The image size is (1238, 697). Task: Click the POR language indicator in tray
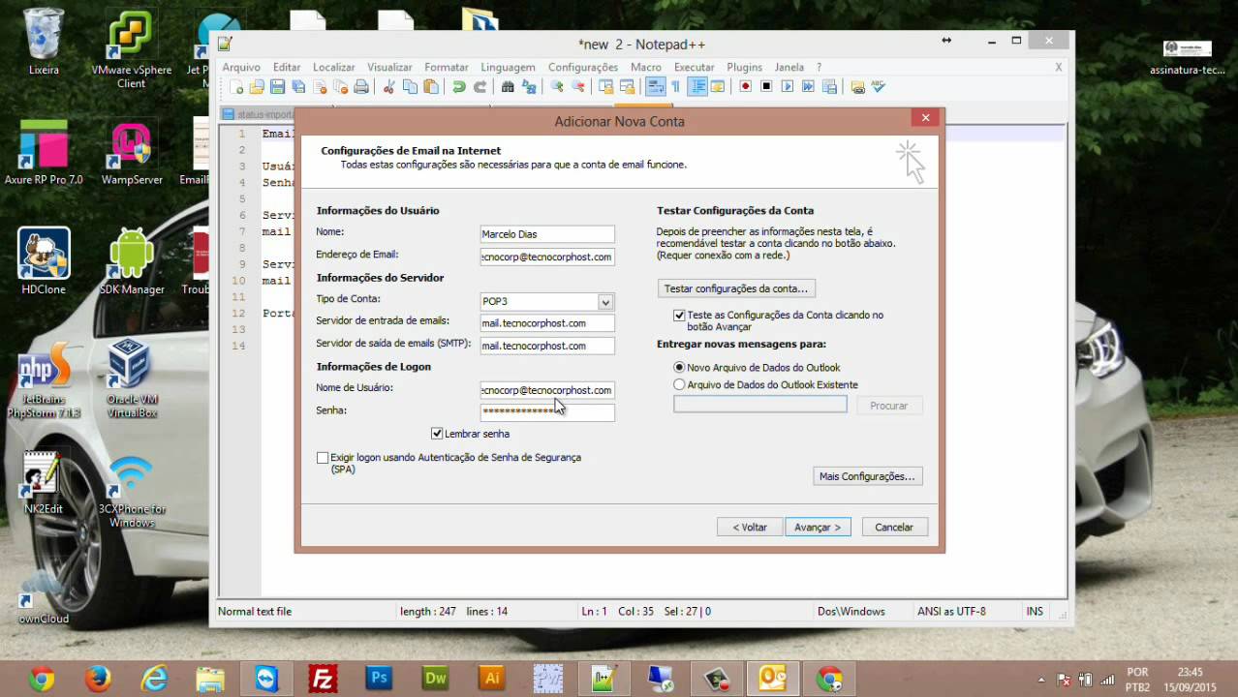tap(1138, 679)
